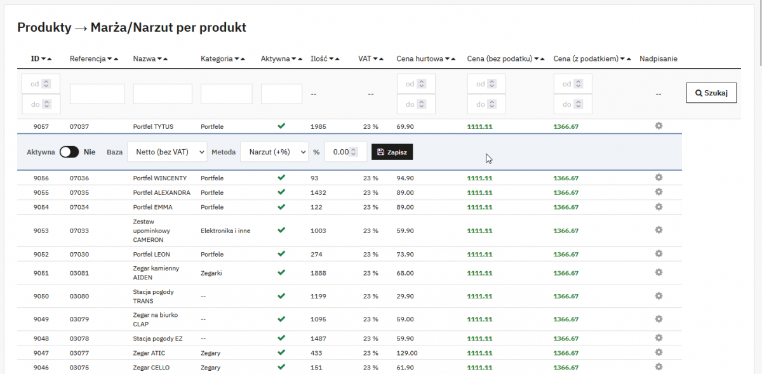Screen dimensions: 762x374
Task: Select the reference cell 07033
Action: (x=79, y=230)
